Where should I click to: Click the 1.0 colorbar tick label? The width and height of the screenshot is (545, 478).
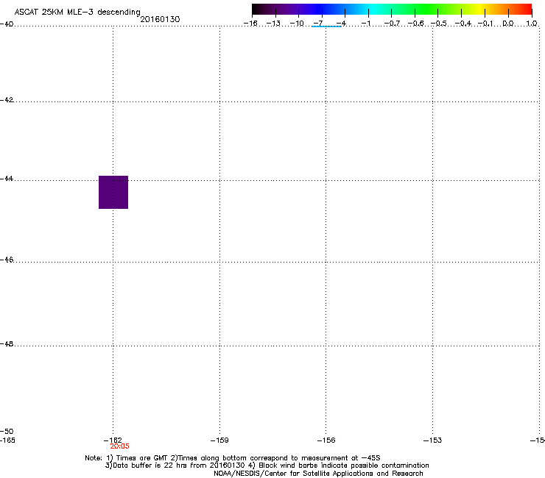532,24
